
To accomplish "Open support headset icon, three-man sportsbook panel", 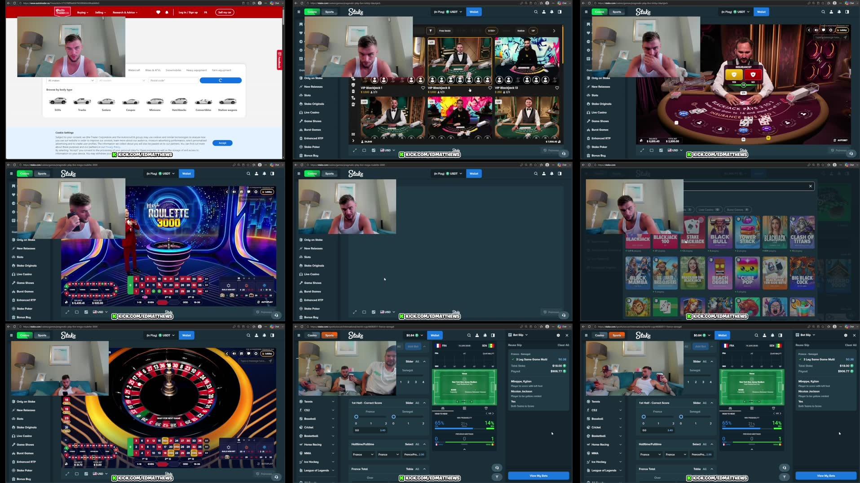I will click(497, 467).
